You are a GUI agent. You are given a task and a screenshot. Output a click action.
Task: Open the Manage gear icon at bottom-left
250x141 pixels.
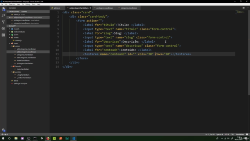pos(3,130)
